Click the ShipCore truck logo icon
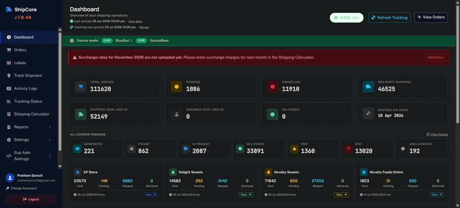 click(x=9, y=10)
